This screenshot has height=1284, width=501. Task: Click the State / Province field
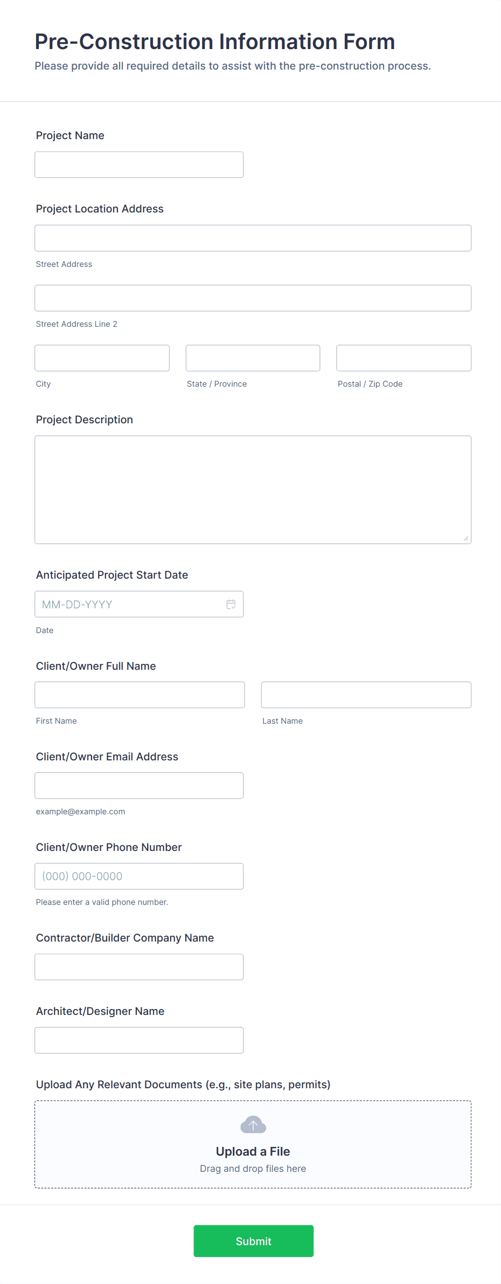click(x=252, y=358)
